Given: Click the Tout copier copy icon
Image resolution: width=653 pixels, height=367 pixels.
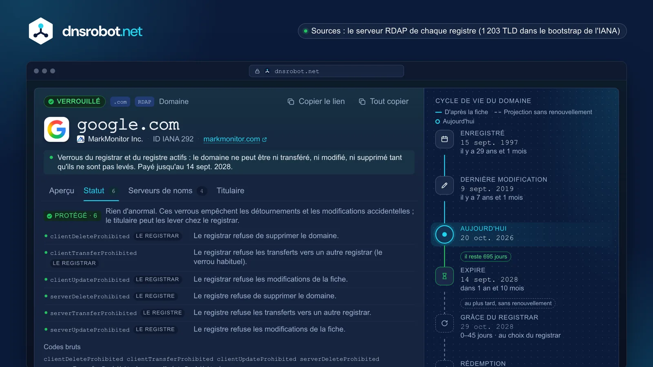Looking at the screenshot, I should [362, 102].
